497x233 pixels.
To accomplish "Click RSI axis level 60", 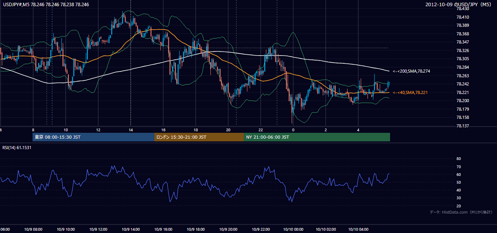I will (458, 174).
